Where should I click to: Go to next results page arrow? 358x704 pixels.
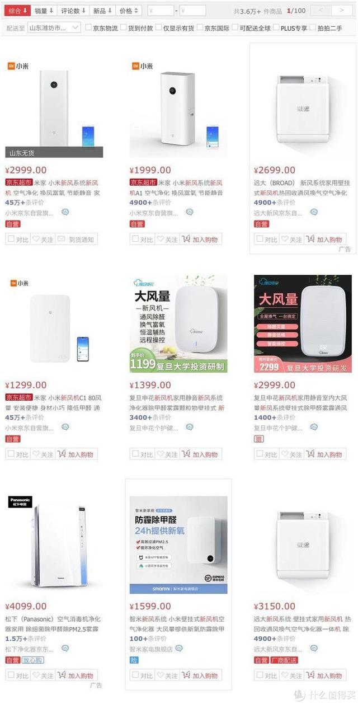tap(341, 11)
